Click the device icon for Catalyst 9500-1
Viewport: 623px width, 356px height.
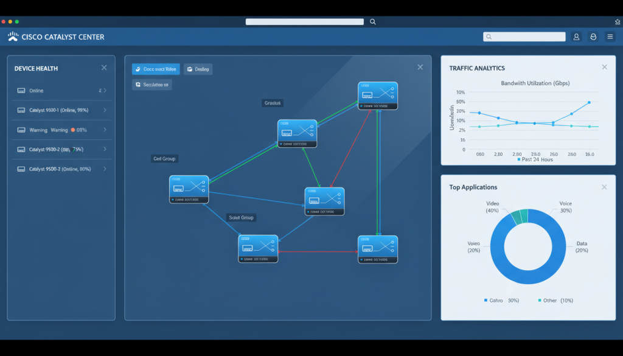point(21,110)
